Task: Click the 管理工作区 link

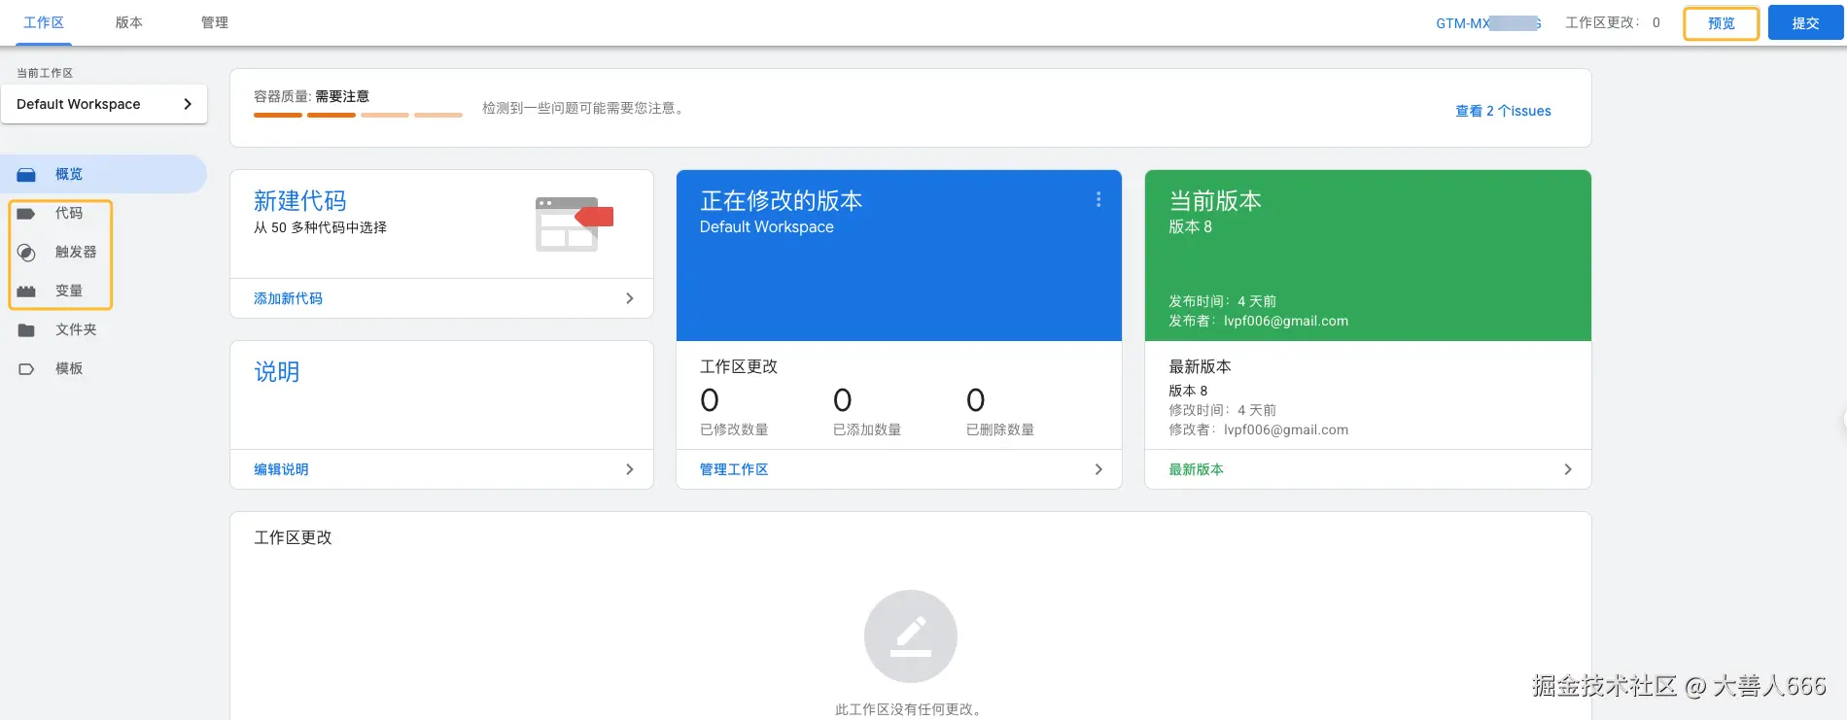Action: [x=734, y=469]
